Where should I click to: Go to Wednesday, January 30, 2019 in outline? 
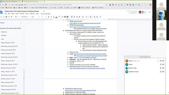[9, 46]
